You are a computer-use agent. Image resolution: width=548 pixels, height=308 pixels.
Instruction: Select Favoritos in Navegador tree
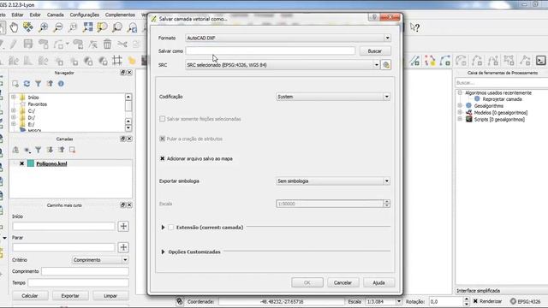point(38,104)
